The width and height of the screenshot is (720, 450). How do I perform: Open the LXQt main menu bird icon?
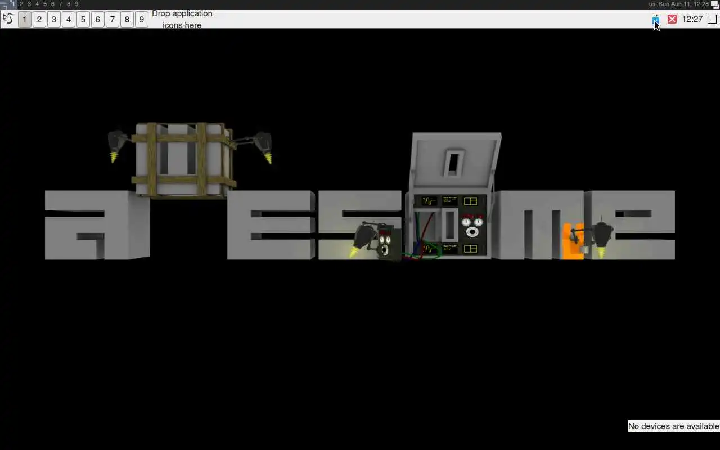point(8,19)
